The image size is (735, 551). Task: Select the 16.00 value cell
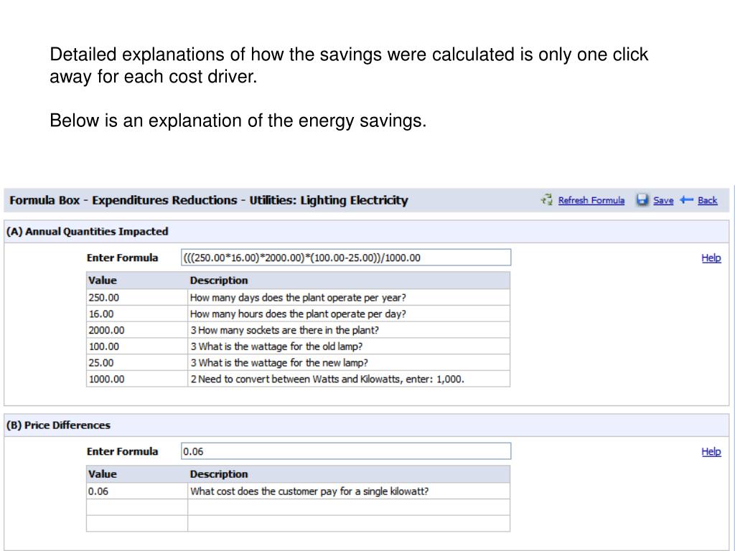[137, 314]
